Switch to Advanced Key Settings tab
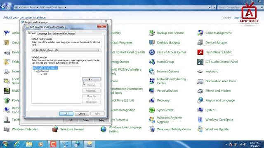 tap(64, 34)
